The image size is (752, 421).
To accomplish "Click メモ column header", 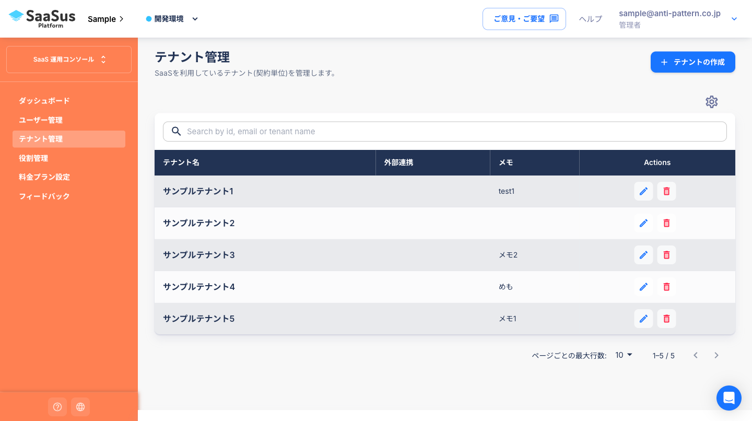I will 535,162.
